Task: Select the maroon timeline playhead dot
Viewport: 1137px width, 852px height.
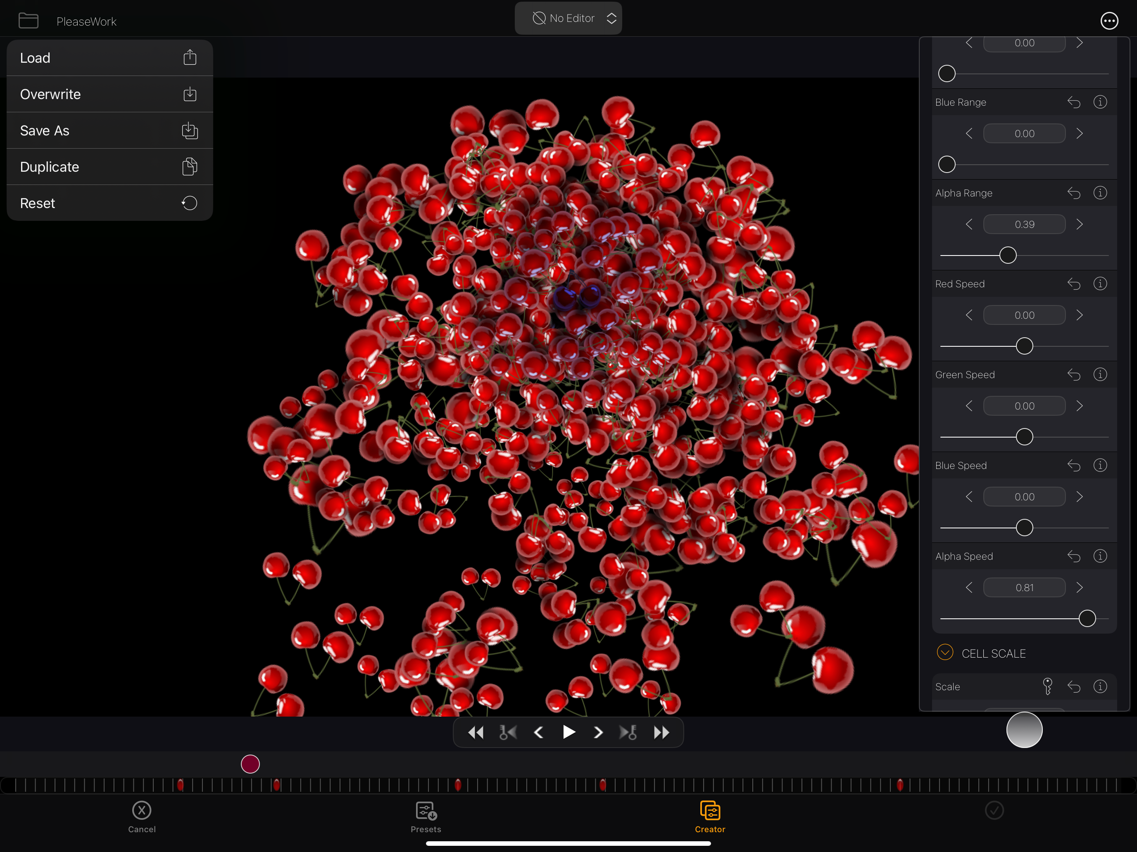Action: [x=250, y=764]
